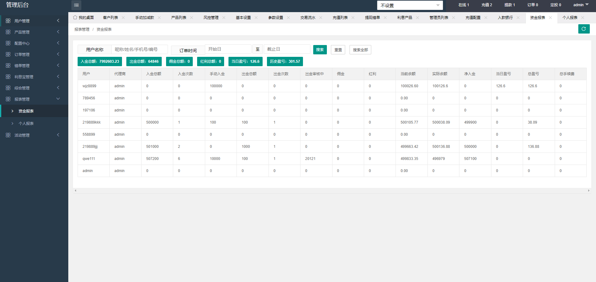
Task: Switch to the 交易流水 tab
Action: tap(308, 18)
